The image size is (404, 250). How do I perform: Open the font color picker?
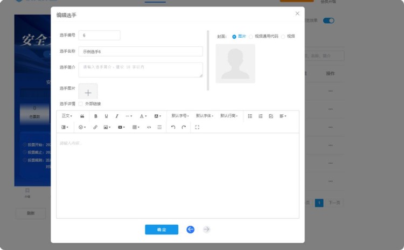click(x=143, y=116)
